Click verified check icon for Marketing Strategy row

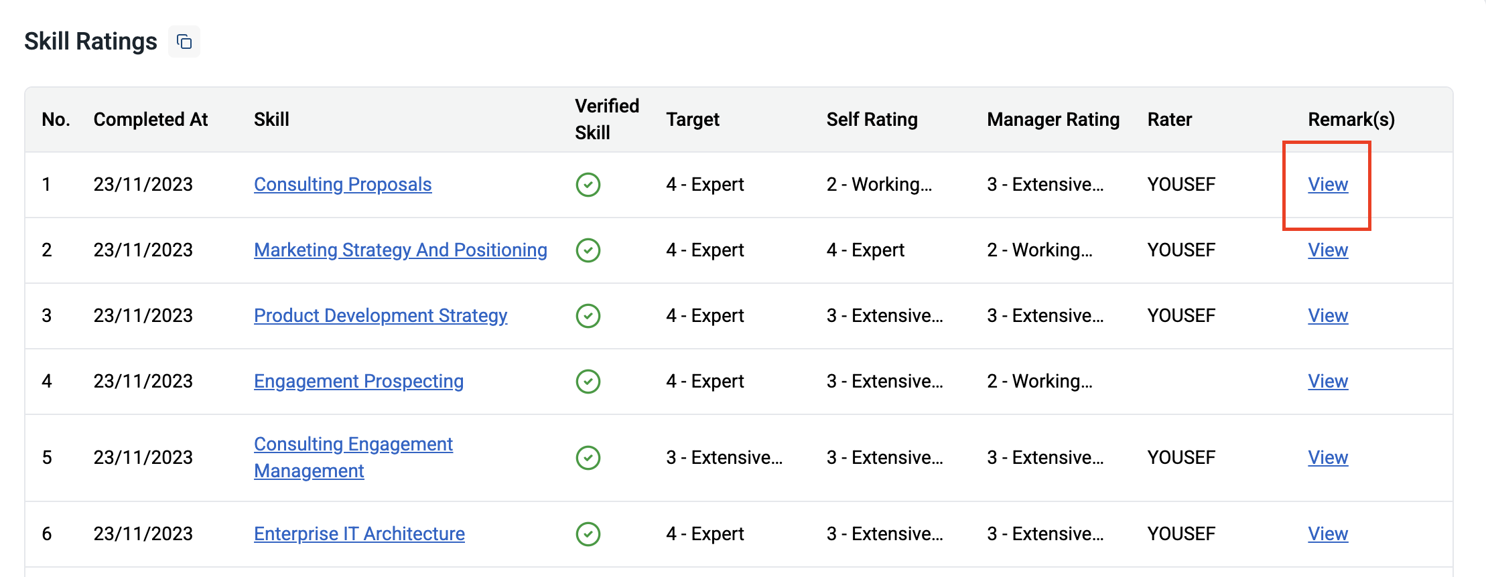pyautogui.click(x=588, y=250)
